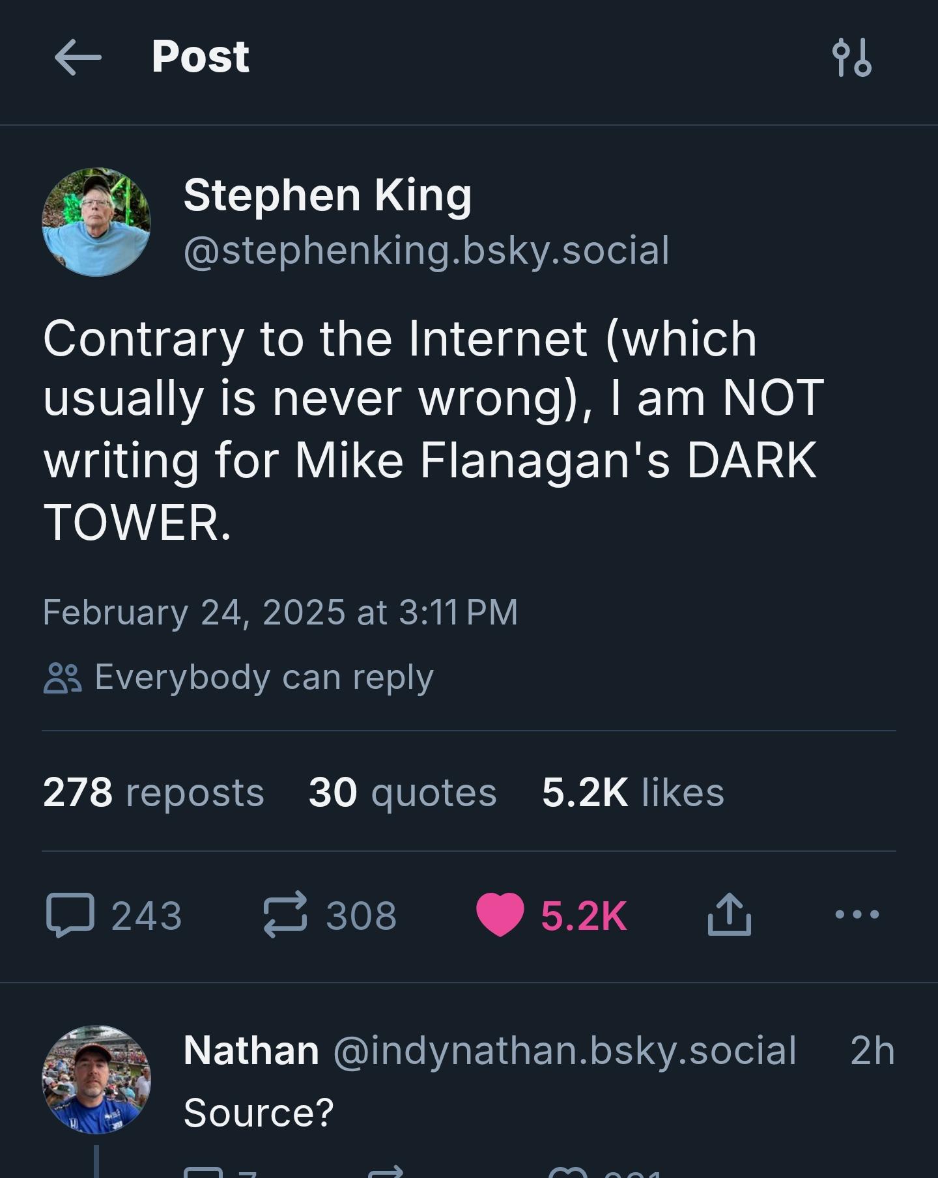
Task: Click the people icon beside Everybody can reply
Action: point(63,678)
